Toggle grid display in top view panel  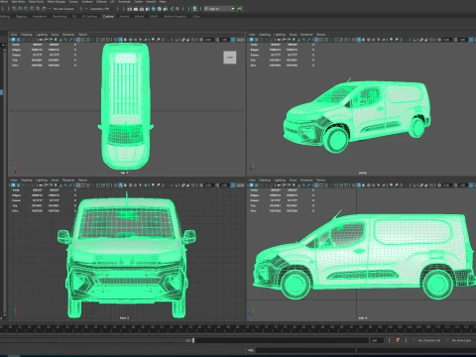pos(78,40)
